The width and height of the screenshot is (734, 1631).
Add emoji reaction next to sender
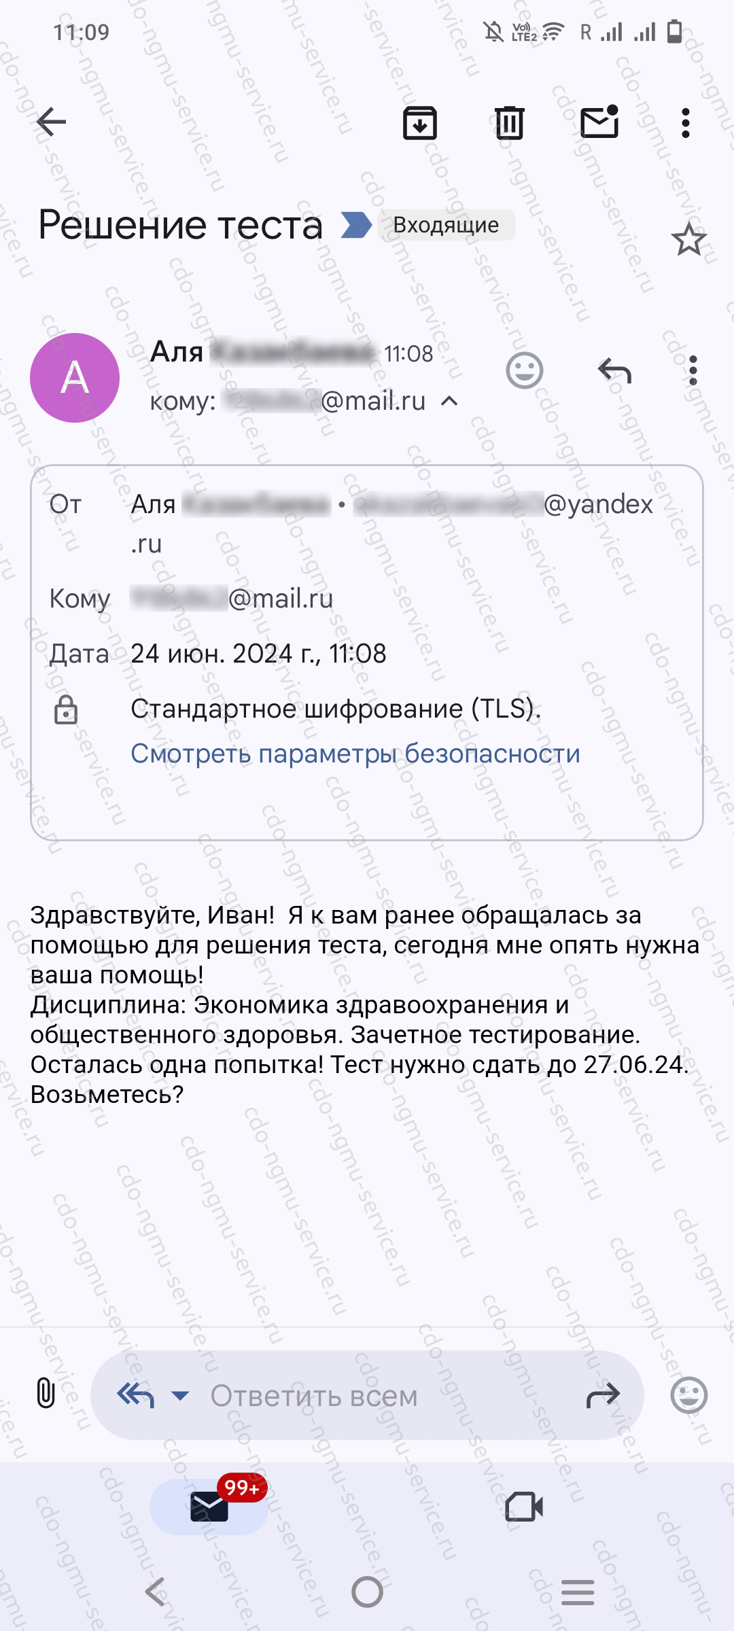click(525, 371)
